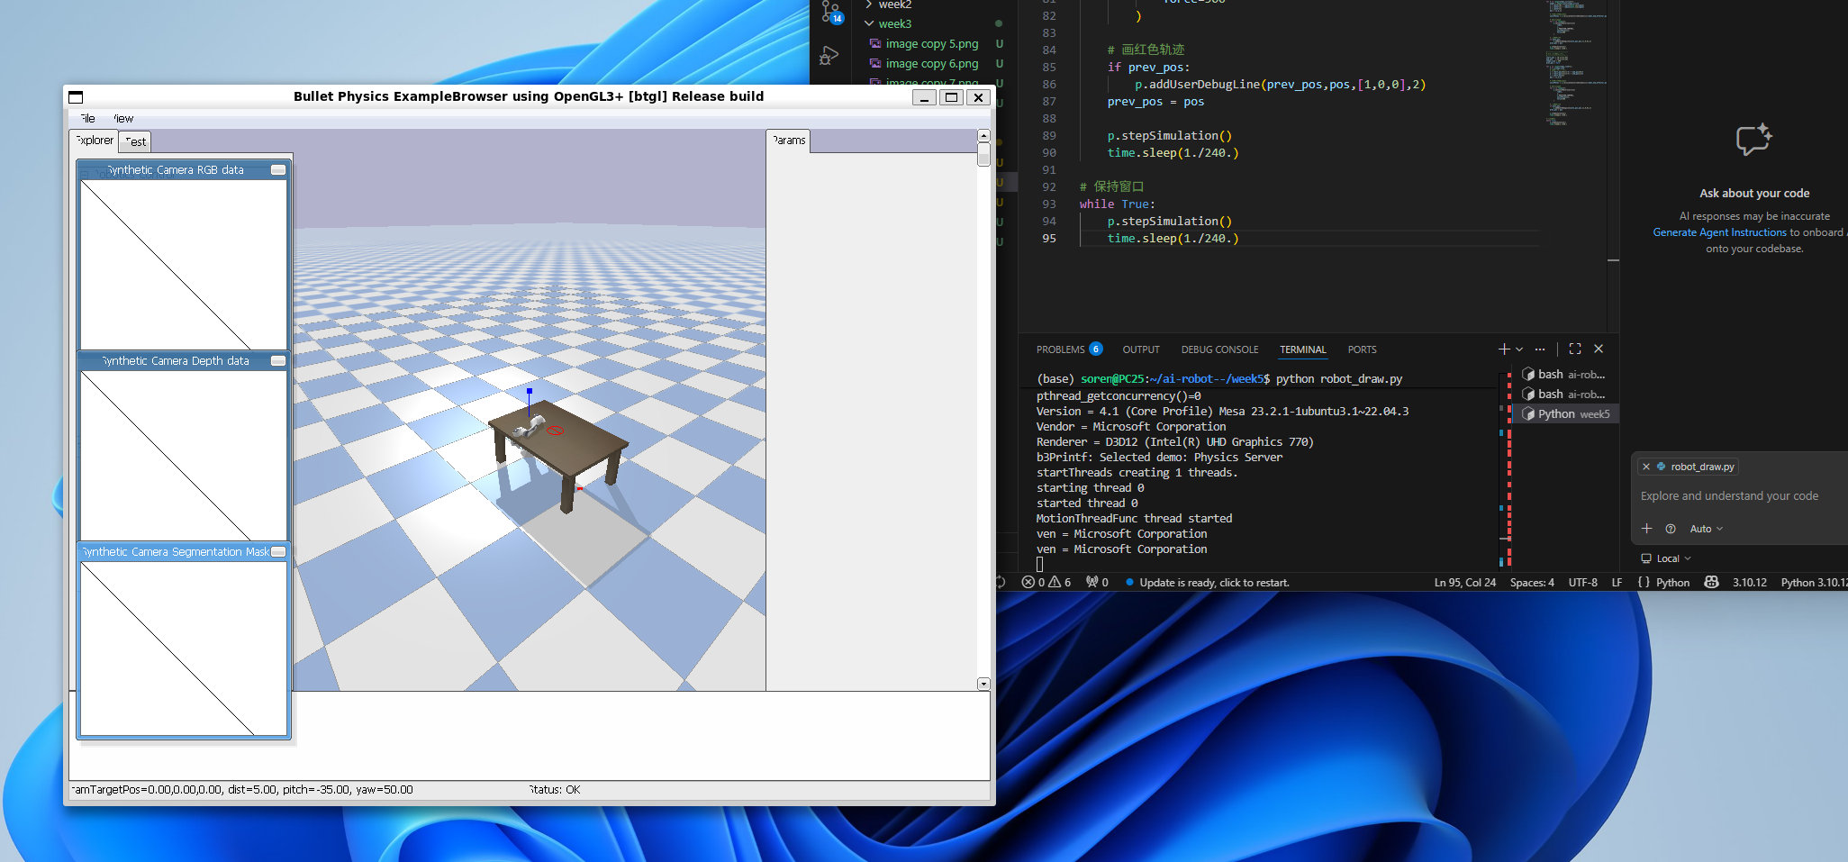
Task: Collapse the Synthetic Camera Depth data window
Action: coord(278,361)
